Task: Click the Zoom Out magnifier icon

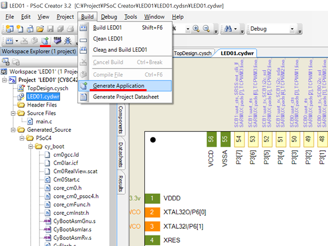Action: point(207,29)
